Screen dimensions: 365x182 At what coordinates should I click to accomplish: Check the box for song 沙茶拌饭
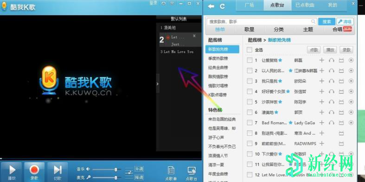(250, 102)
